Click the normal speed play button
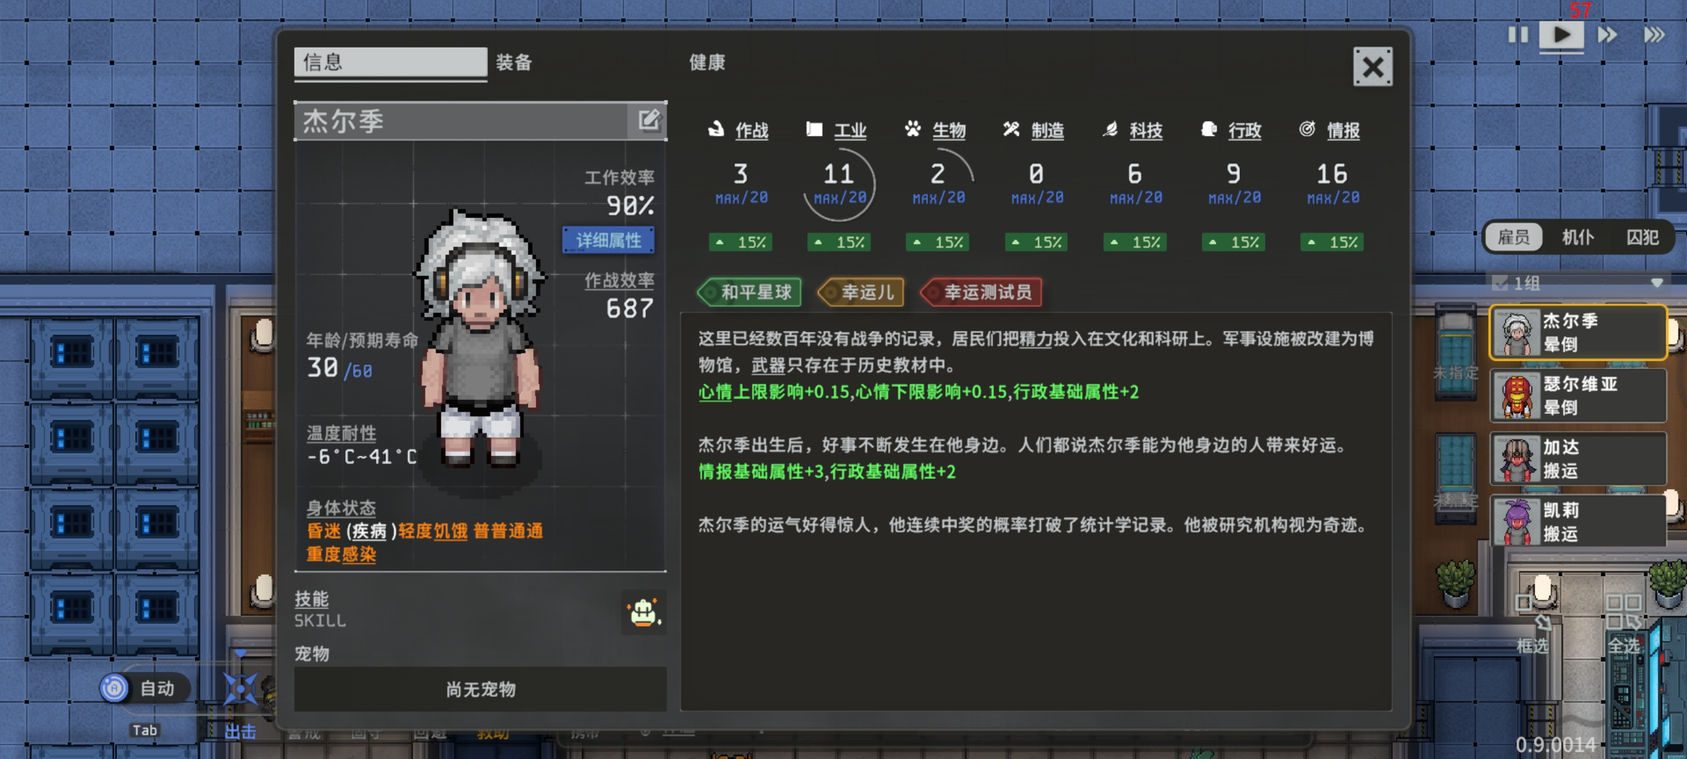This screenshot has height=759, width=1687. click(x=1561, y=35)
